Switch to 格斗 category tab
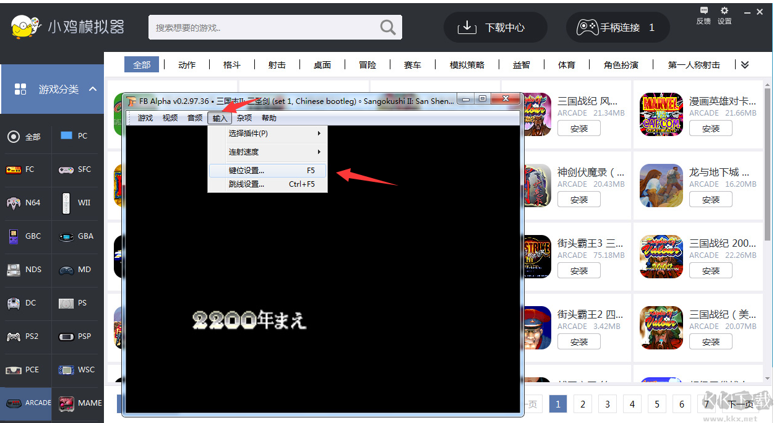This screenshot has height=423, width=774. coord(232,64)
